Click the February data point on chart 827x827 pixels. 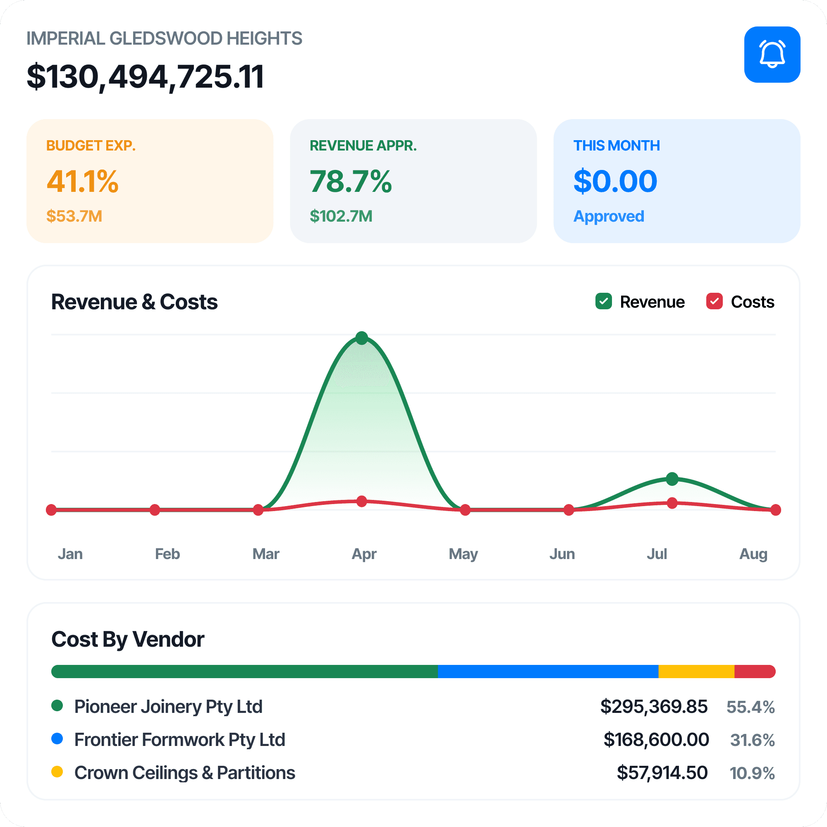[155, 510]
